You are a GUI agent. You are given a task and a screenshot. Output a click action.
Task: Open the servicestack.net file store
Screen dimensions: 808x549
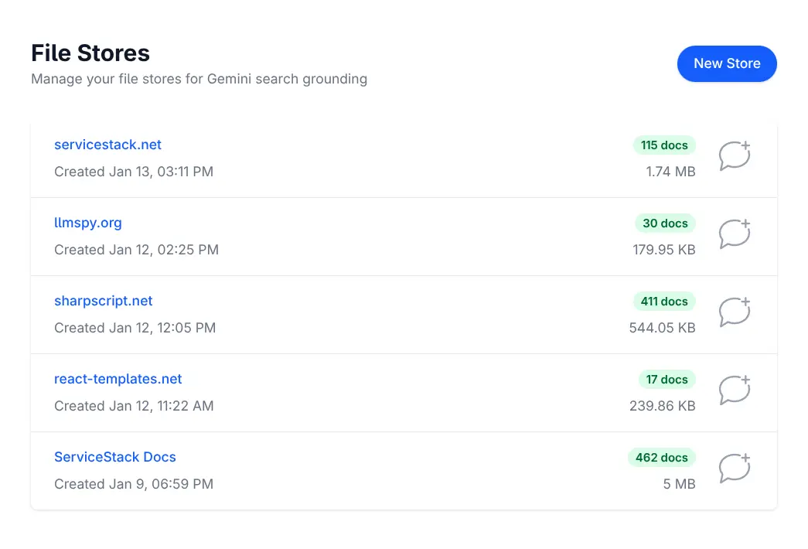[107, 145]
